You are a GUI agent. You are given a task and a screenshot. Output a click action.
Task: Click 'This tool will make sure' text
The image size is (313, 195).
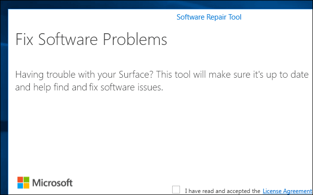[203, 75]
